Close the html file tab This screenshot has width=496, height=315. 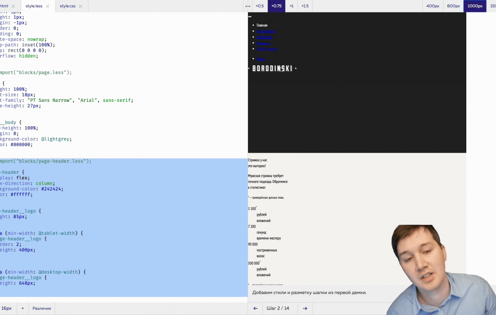tap(14, 6)
